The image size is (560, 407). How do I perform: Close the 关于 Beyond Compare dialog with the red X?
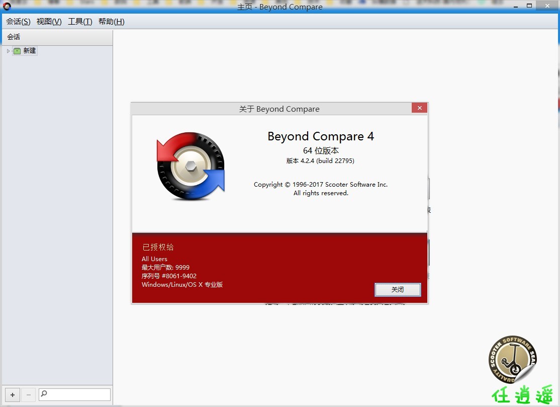(x=419, y=108)
